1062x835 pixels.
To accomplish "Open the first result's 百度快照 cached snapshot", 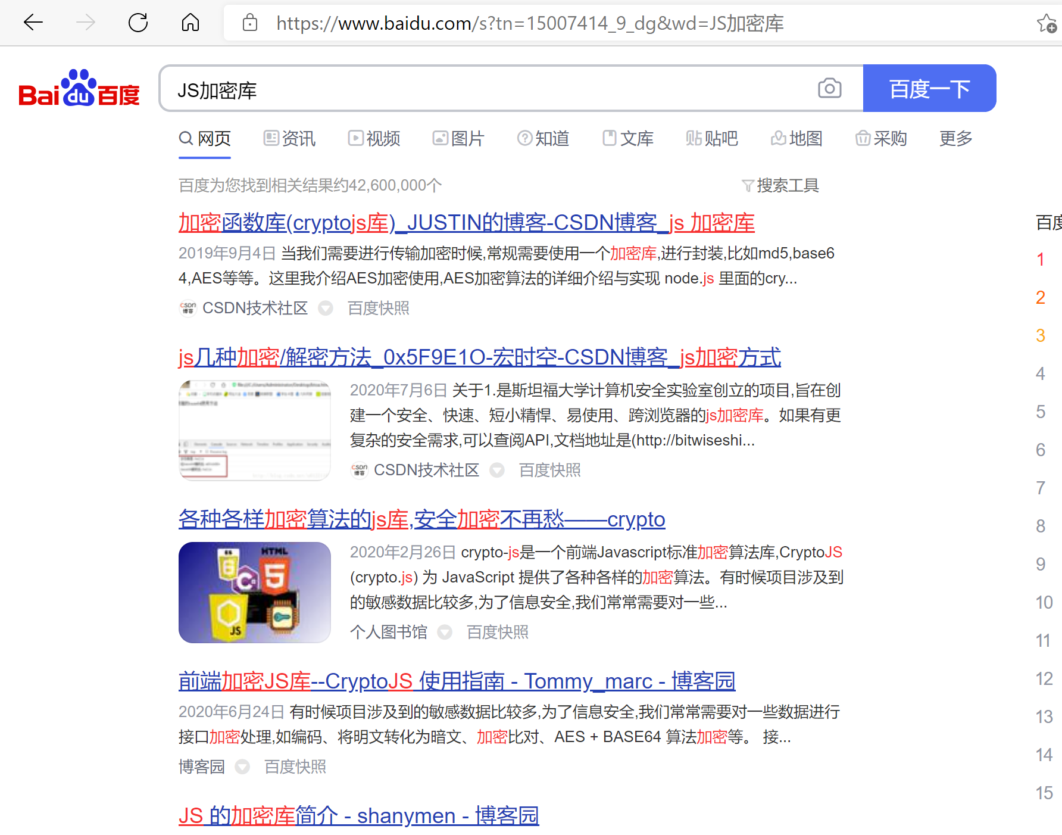I will click(377, 309).
